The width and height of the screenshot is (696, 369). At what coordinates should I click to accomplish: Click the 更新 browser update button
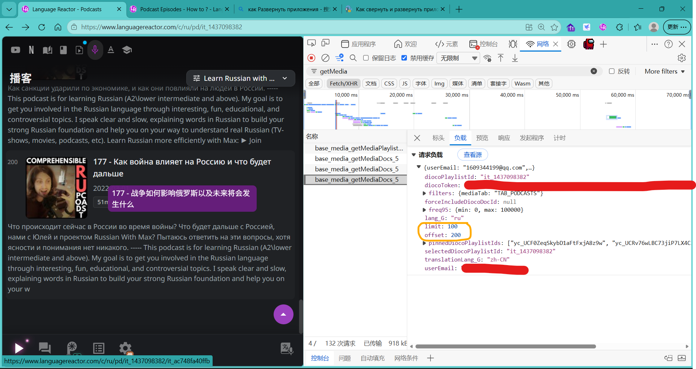pos(677,27)
